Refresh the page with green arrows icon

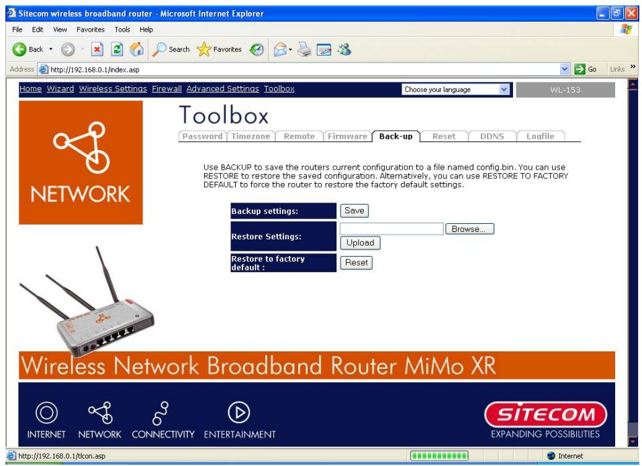click(117, 50)
